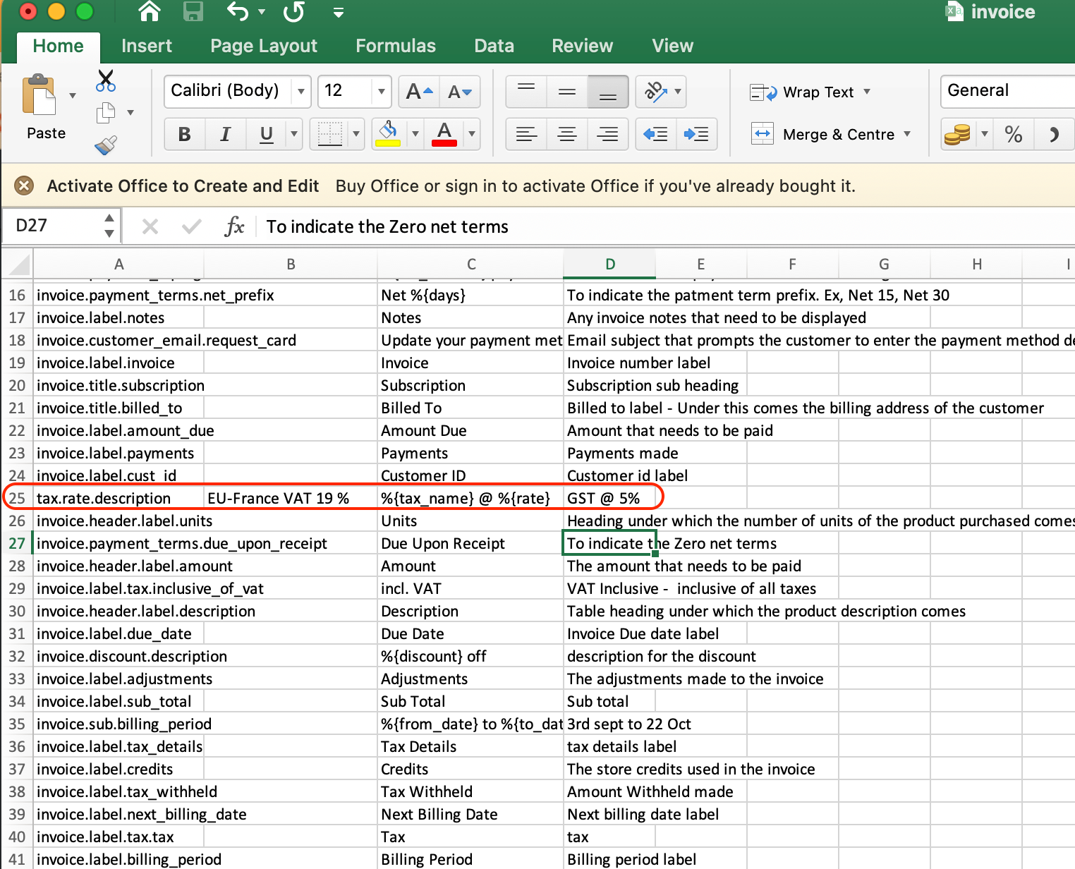The image size is (1075, 869).
Task: Toggle bottom vertical alignment
Action: pyautogui.click(x=607, y=92)
